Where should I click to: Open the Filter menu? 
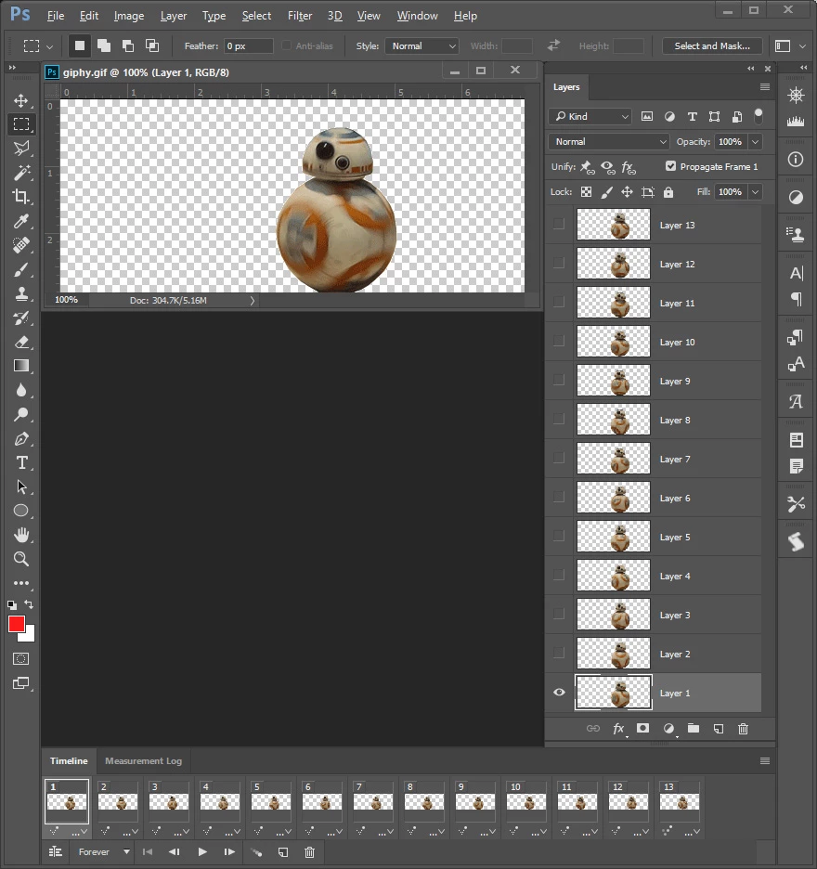(x=300, y=16)
